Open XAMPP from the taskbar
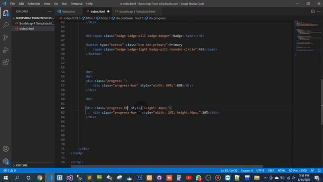The image size is (323, 182). point(149,177)
